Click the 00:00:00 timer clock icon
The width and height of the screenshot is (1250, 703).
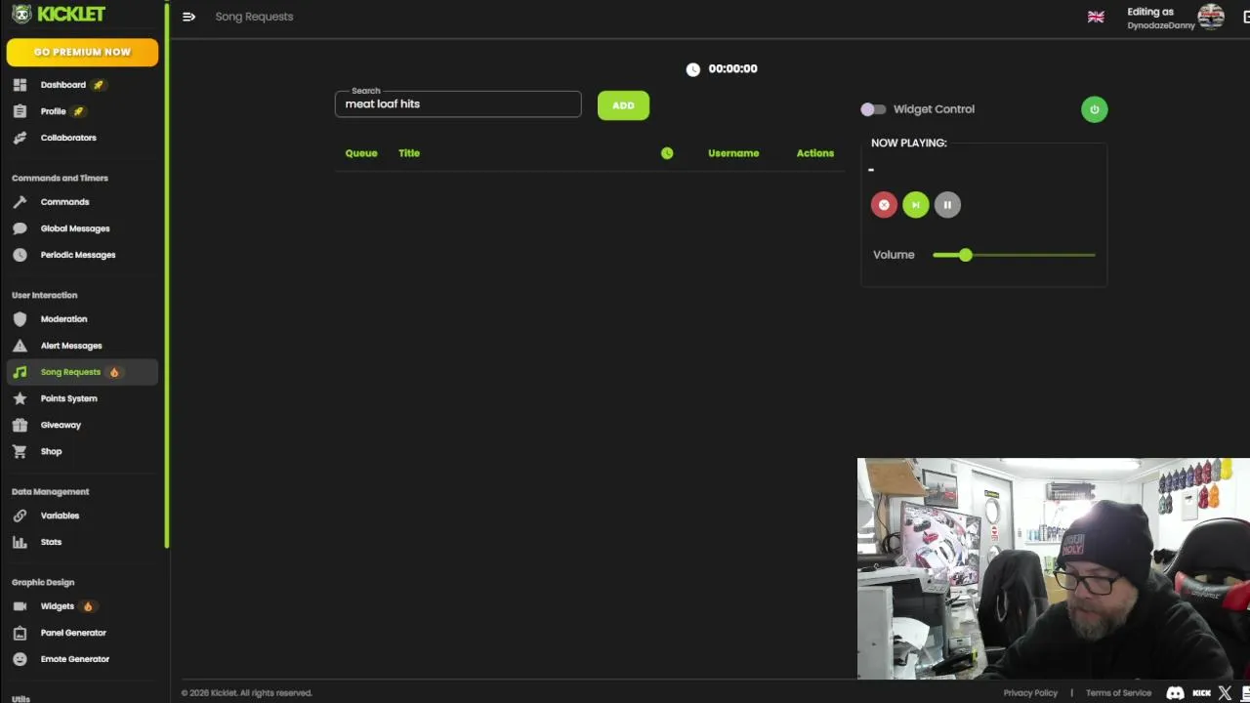click(x=692, y=69)
